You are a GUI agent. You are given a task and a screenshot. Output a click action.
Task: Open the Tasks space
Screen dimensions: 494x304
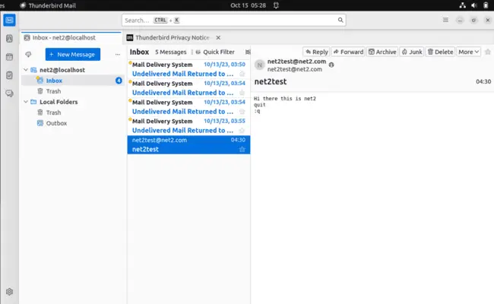pos(9,75)
